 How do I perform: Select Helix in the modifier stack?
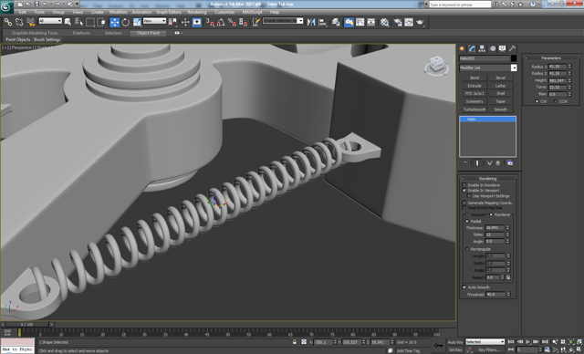487,120
